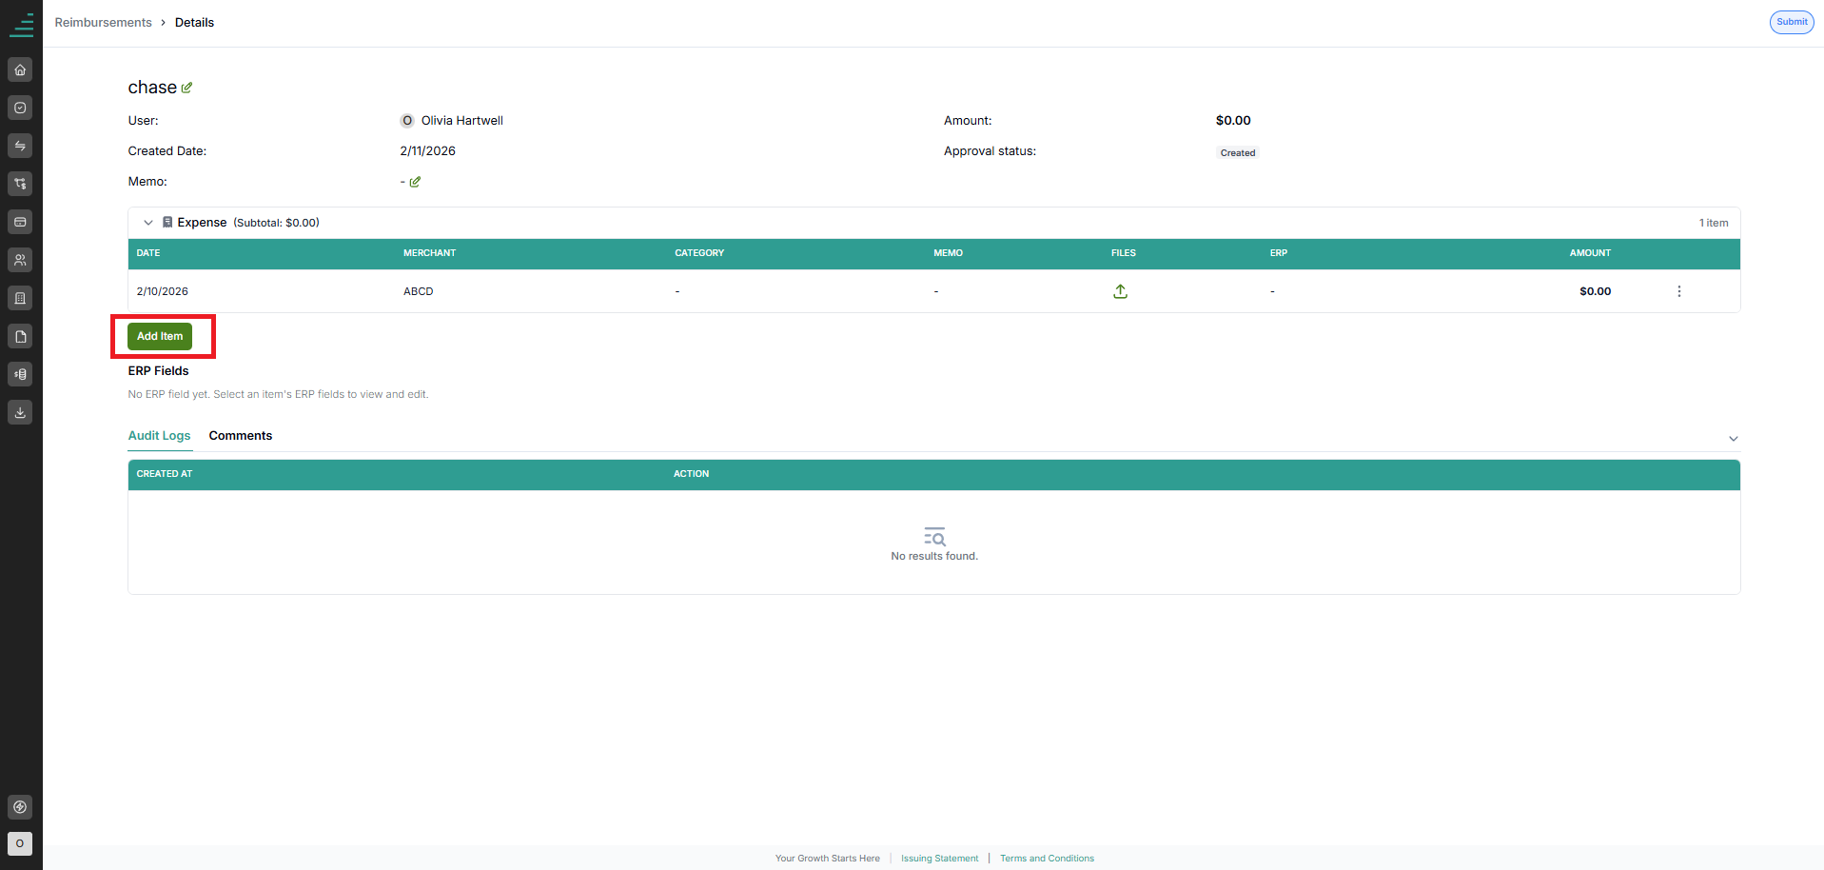Open the download sidebar icon
This screenshot has width=1824, height=870.
(20, 412)
